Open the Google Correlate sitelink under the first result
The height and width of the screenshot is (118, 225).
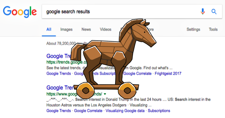point(137,73)
